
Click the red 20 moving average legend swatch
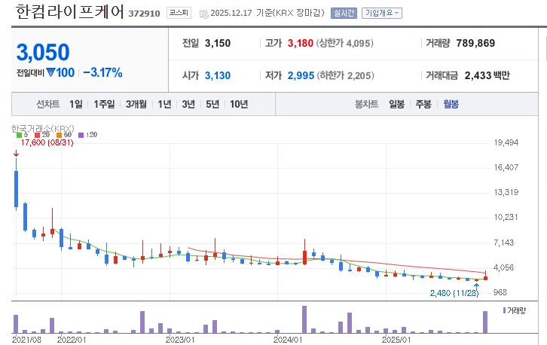pos(38,135)
